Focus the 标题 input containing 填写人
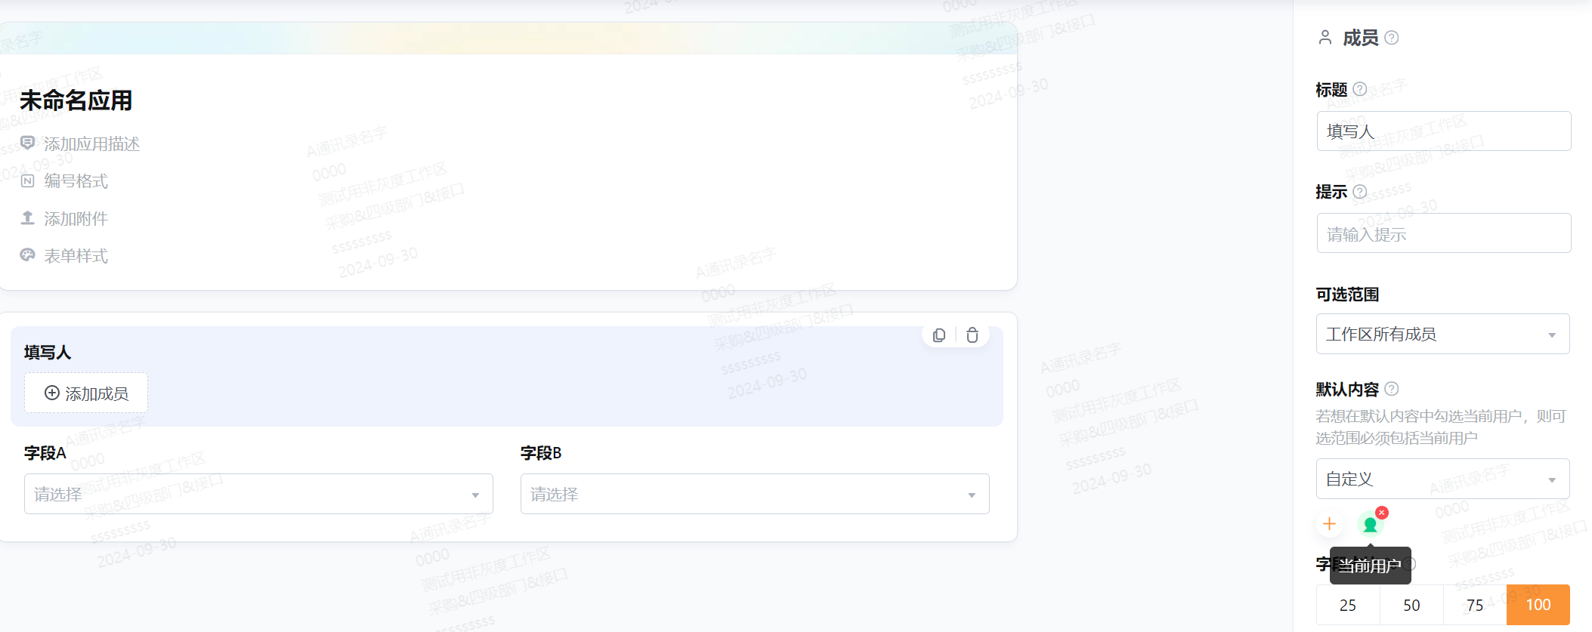Screen dimensions: 1592x632 [1444, 131]
